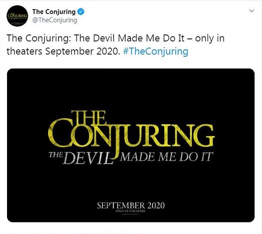Image resolution: width=262 pixels, height=234 pixels.
Task: Click "SEPTEMBER 2020" release date on the poster
Action: (x=131, y=205)
